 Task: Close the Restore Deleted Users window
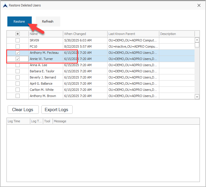click(x=199, y=5)
